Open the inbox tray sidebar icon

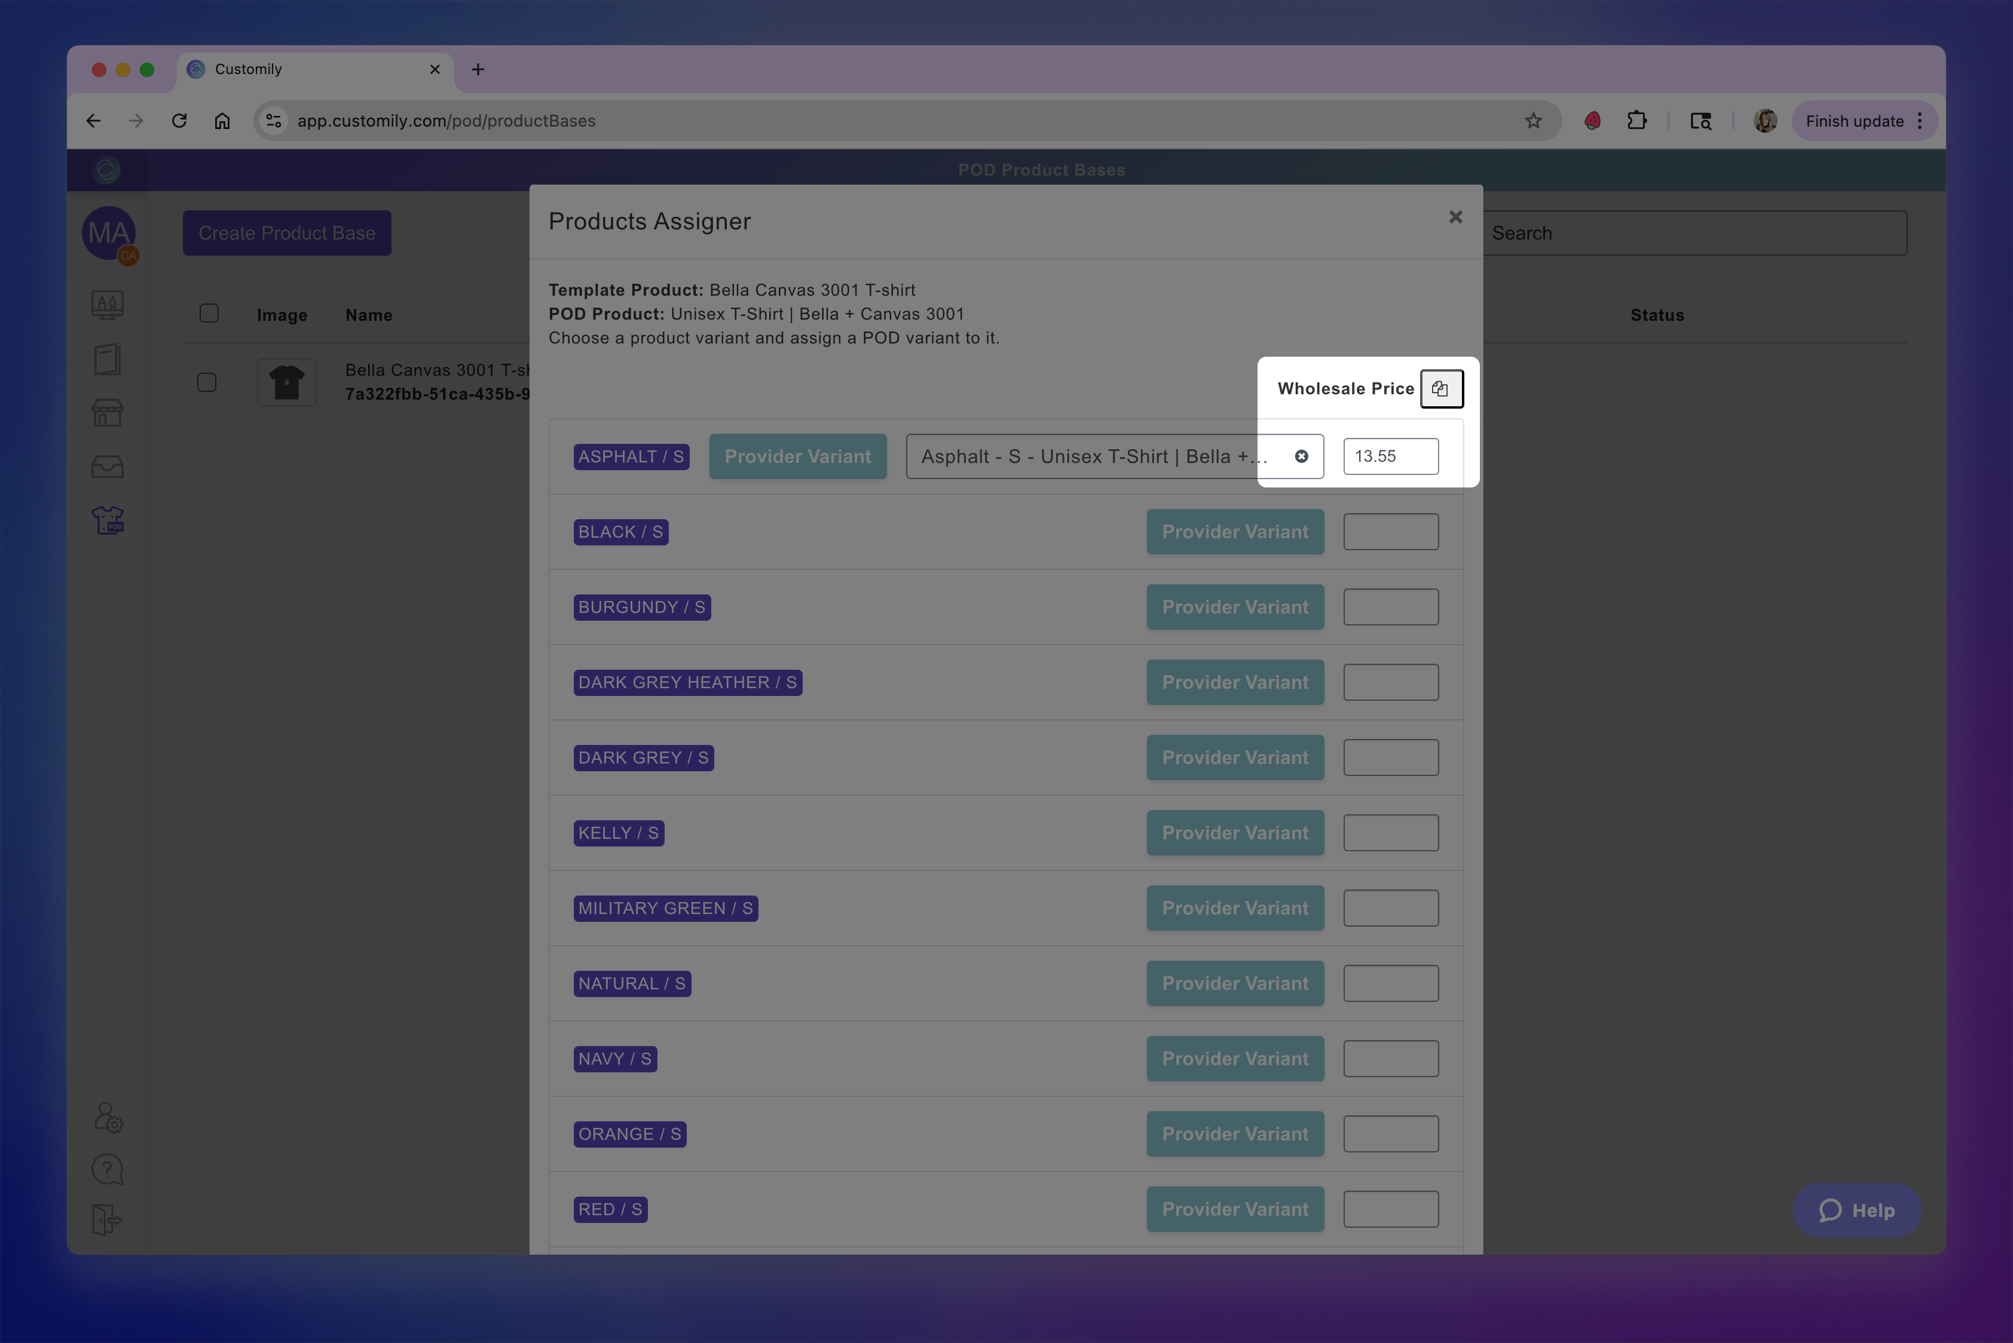pos(108,467)
